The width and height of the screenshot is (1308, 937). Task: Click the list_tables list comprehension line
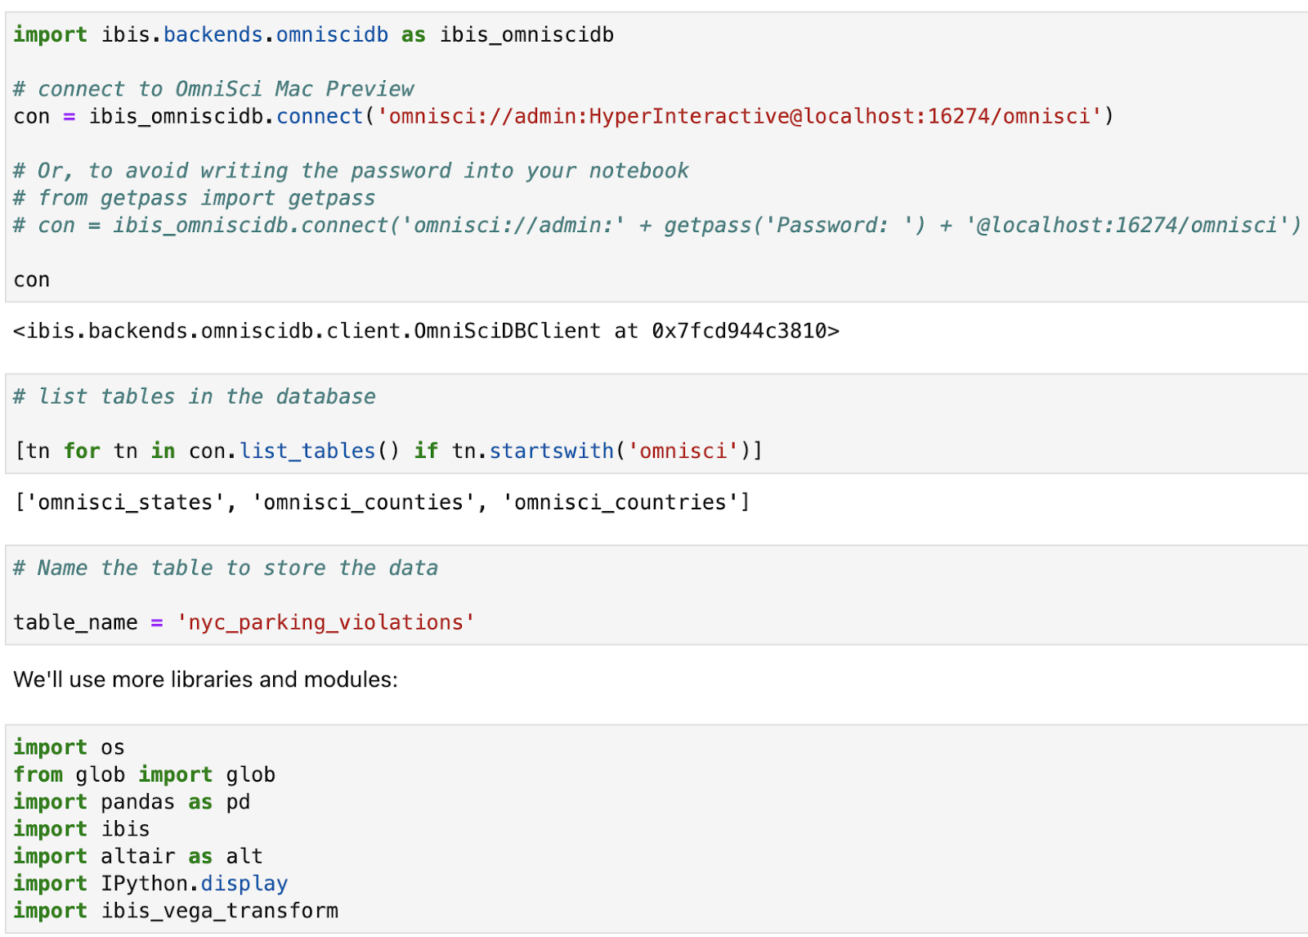(x=388, y=451)
